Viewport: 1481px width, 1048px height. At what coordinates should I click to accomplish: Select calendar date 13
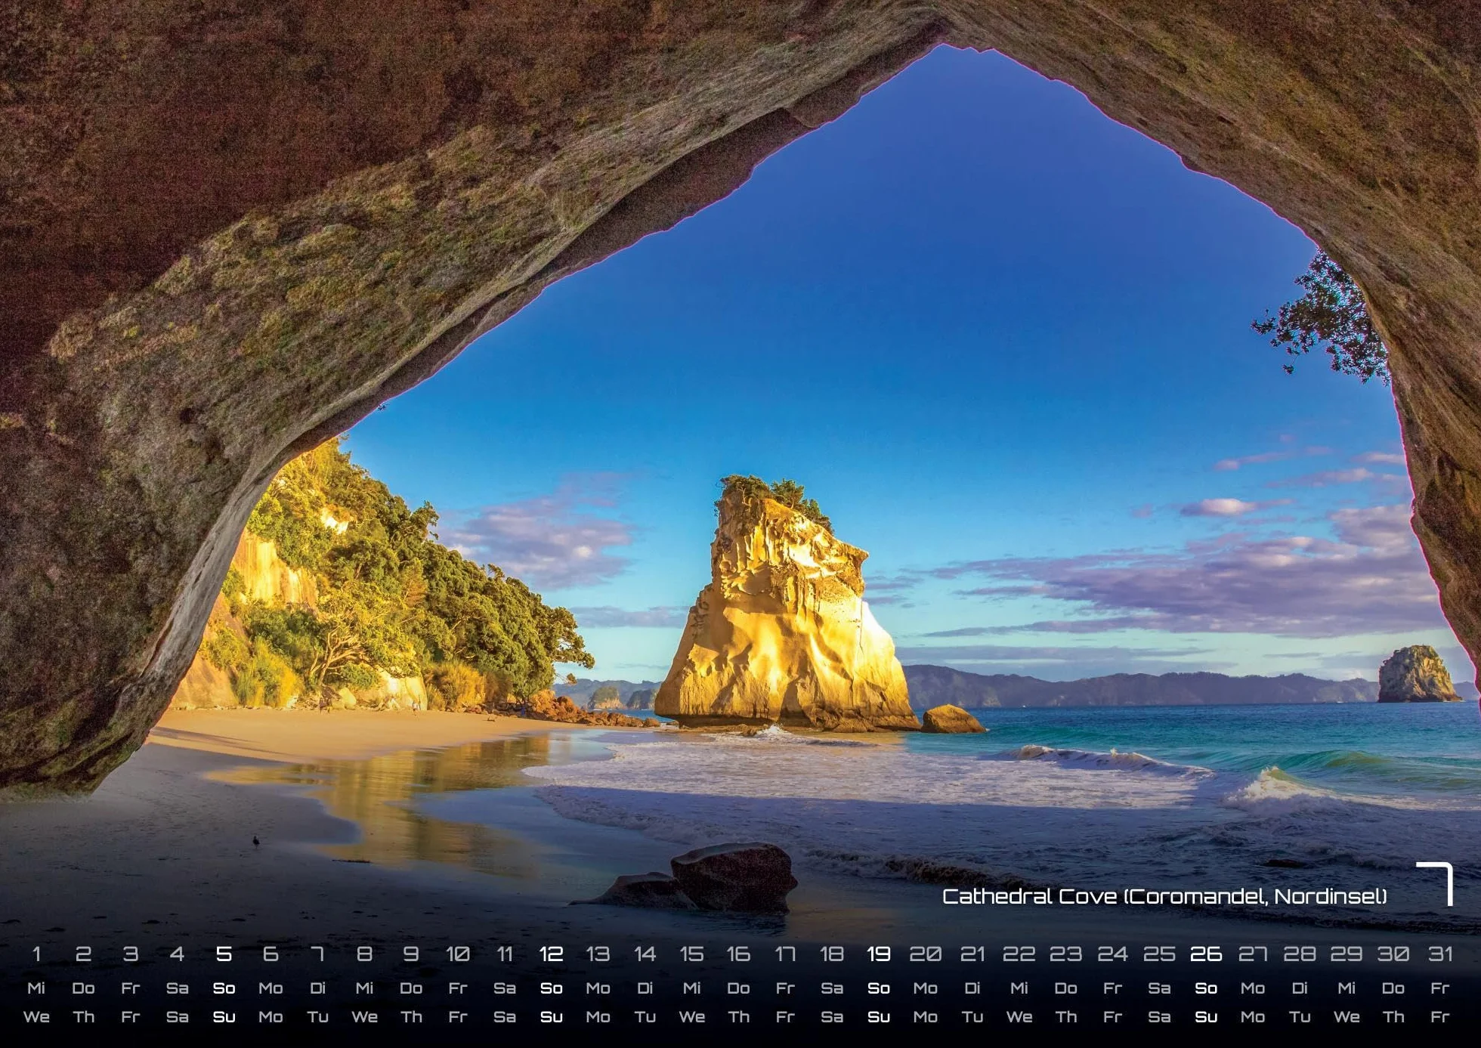coord(598,954)
